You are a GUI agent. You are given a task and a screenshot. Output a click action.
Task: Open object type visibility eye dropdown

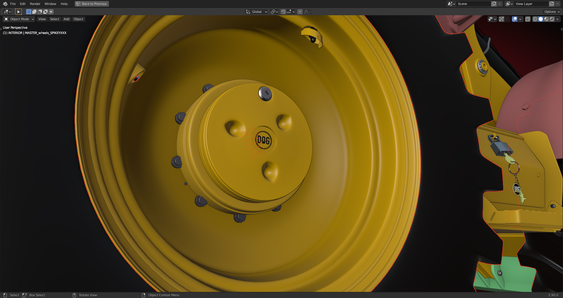[x=492, y=19]
